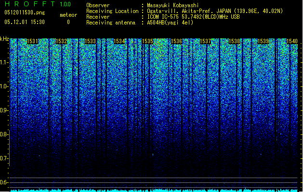The image size is (303, 192).
Task: Click the 1537 time marker
Action: [x=205, y=41]
